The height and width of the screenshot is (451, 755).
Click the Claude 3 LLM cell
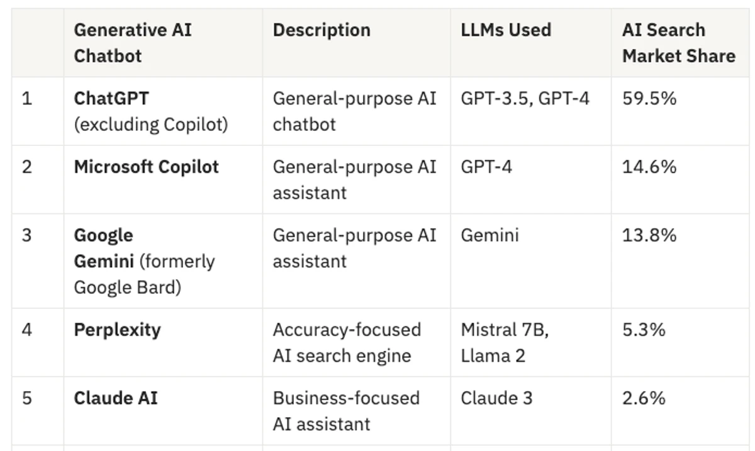[x=496, y=399]
